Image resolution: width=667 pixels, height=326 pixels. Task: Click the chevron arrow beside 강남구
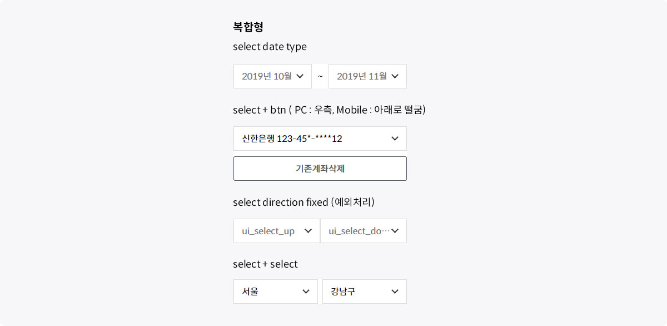[x=395, y=292]
